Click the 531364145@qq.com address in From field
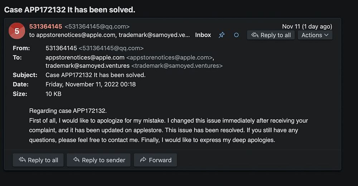The image size is (358, 186). click(111, 48)
